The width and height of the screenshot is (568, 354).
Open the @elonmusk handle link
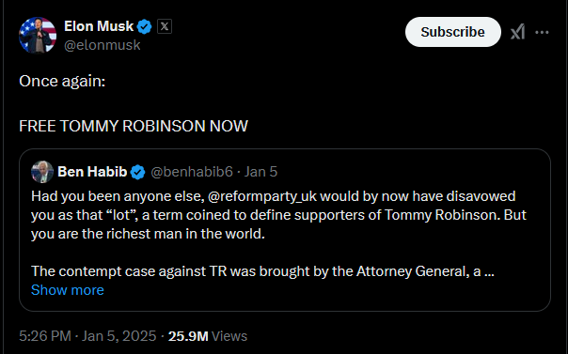tap(103, 45)
